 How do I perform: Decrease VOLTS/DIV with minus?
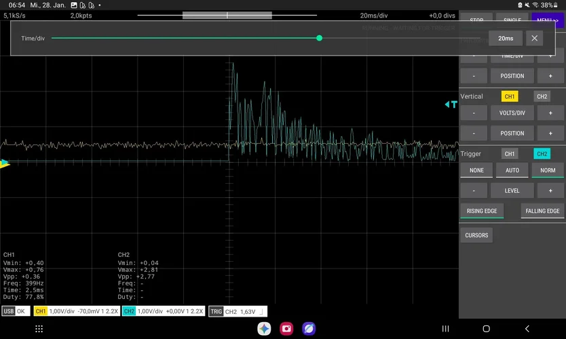(474, 113)
